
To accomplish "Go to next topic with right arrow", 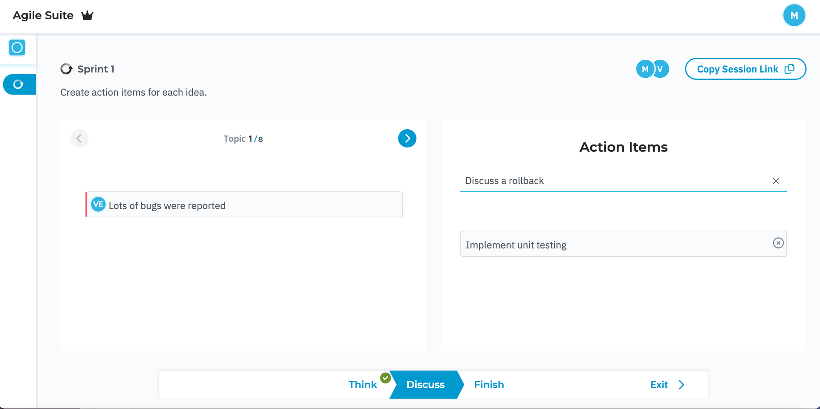I will pos(407,138).
